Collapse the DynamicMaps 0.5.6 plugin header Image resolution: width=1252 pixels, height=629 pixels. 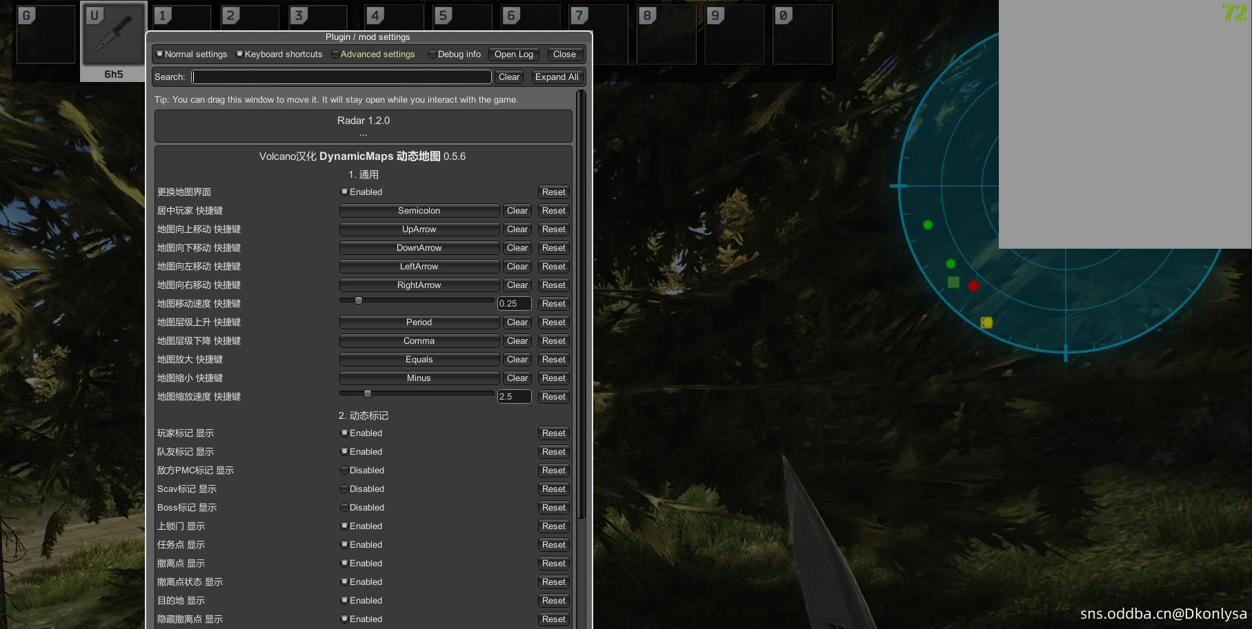(363, 156)
